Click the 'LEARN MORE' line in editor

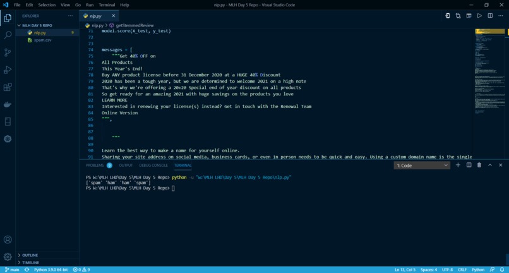(x=114, y=100)
